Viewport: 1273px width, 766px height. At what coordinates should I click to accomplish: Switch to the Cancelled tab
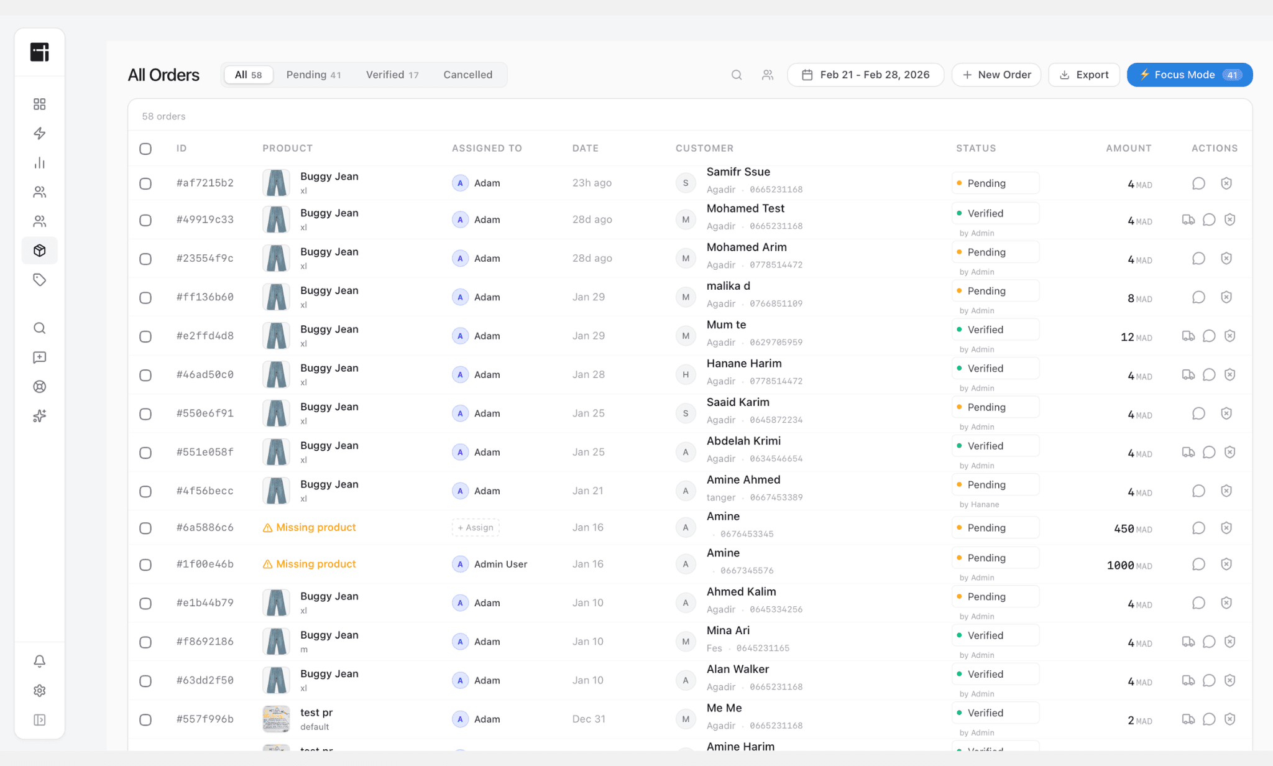click(467, 75)
